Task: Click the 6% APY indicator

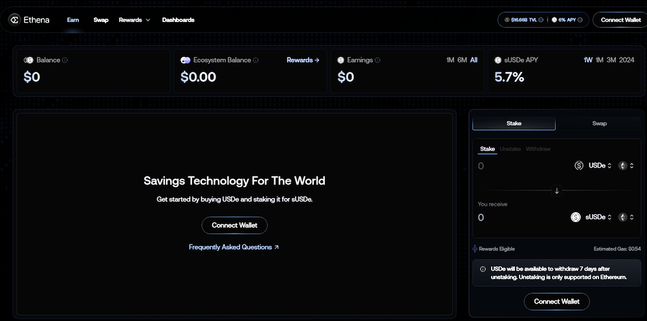Action: [x=567, y=20]
